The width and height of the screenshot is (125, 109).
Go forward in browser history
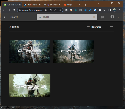tap(9, 10)
